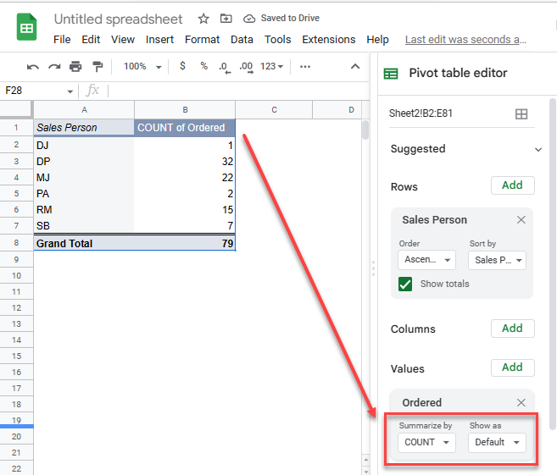The height and width of the screenshot is (475, 557).
Task: Add a field to Rows
Action: pyautogui.click(x=512, y=185)
